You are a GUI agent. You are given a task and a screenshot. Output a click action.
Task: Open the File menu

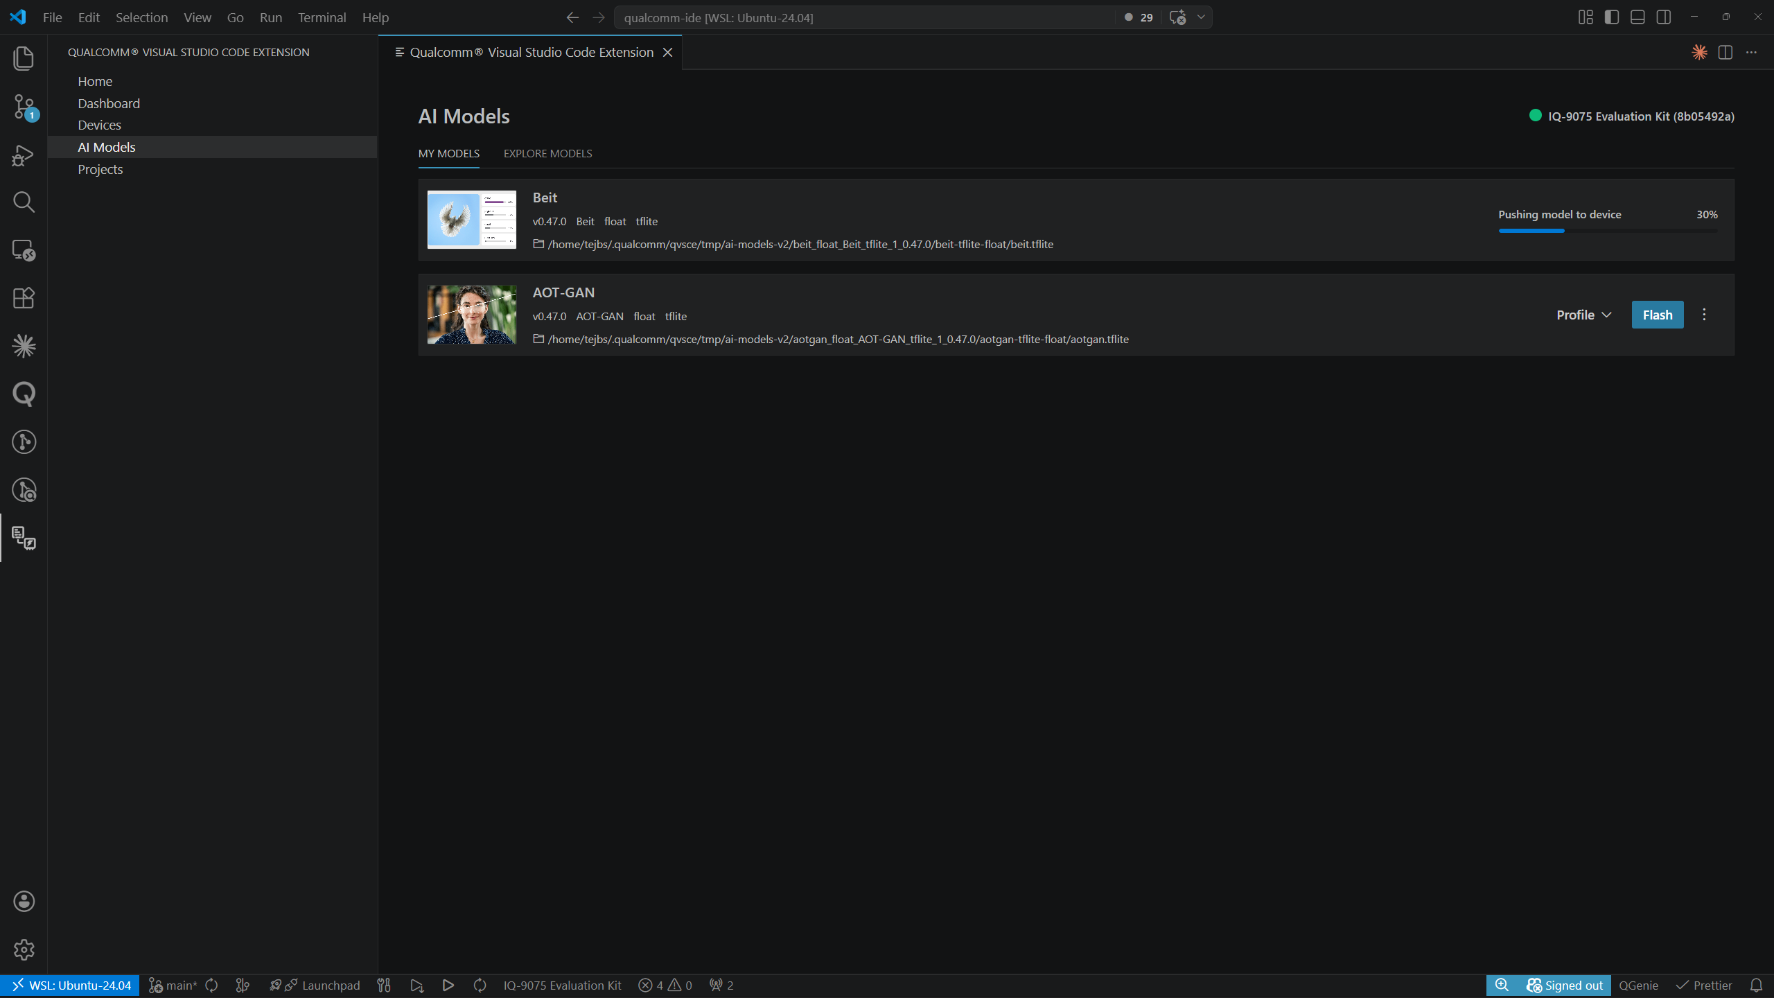coord(53,17)
